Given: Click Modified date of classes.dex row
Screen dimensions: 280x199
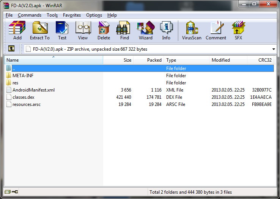Looking at the screenshot, I should [228, 97].
